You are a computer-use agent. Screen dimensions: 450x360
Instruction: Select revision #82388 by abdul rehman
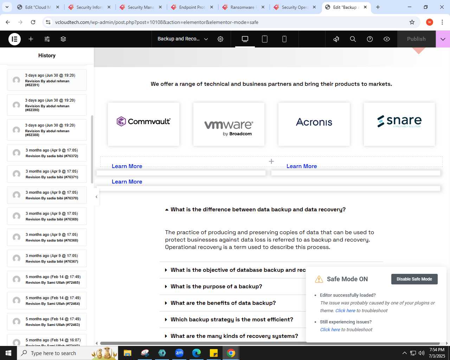pos(47,130)
